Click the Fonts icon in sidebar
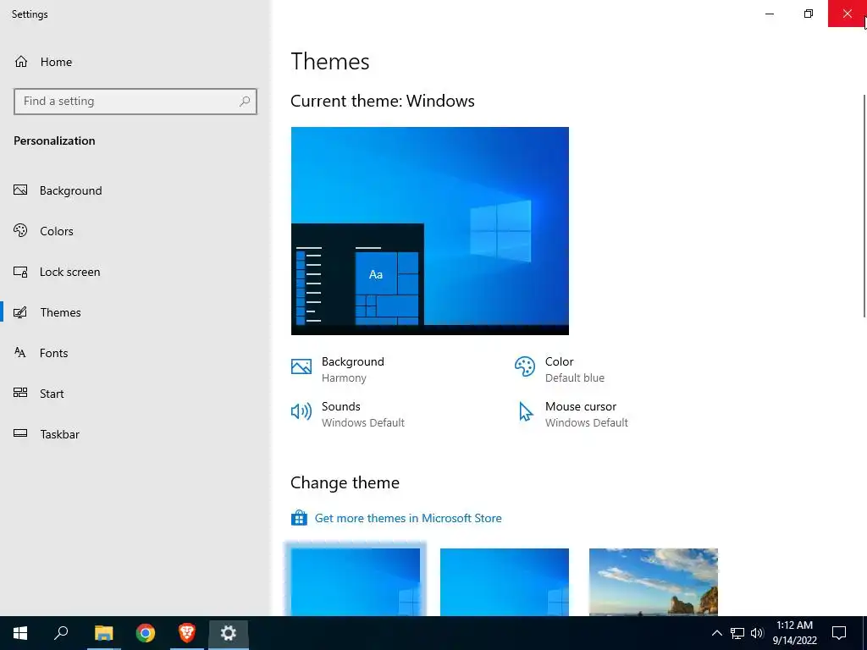The image size is (867, 650). [20, 352]
